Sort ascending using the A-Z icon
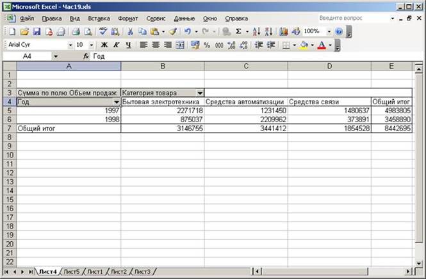This screenshot has height=279, width=426. (256, 31)
